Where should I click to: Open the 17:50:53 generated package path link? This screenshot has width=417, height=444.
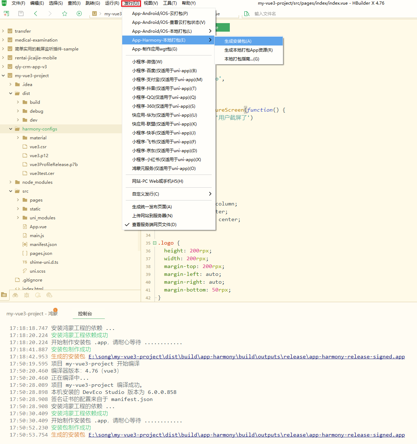[x=247, y=435]
